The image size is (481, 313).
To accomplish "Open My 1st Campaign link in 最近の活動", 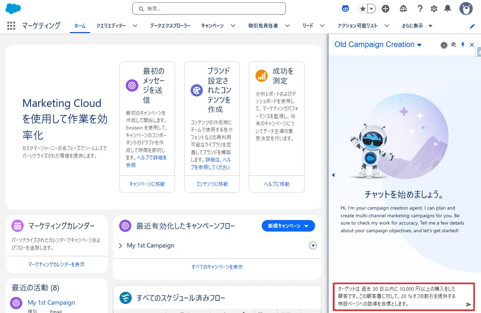I will (51, 303).
